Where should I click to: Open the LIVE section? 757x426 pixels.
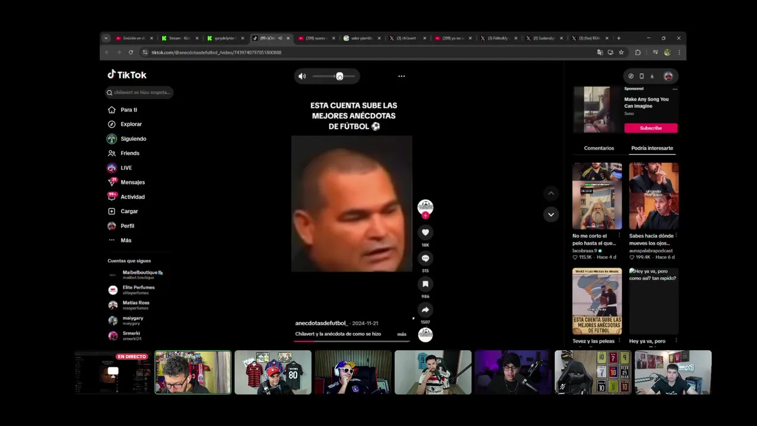click(x=119, y=167)
